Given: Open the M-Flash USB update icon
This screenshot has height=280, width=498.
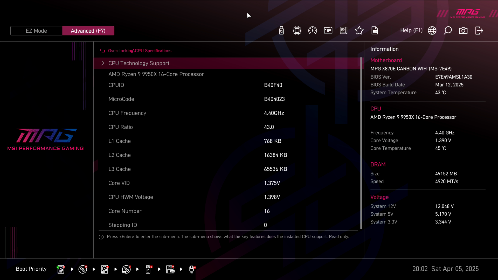Looking at the screenshot, I should [281, 31].
